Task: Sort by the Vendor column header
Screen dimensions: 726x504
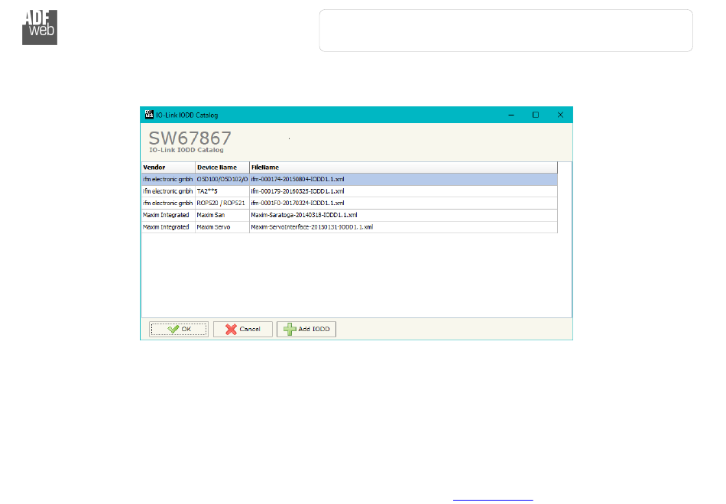Action: (168, 167)
